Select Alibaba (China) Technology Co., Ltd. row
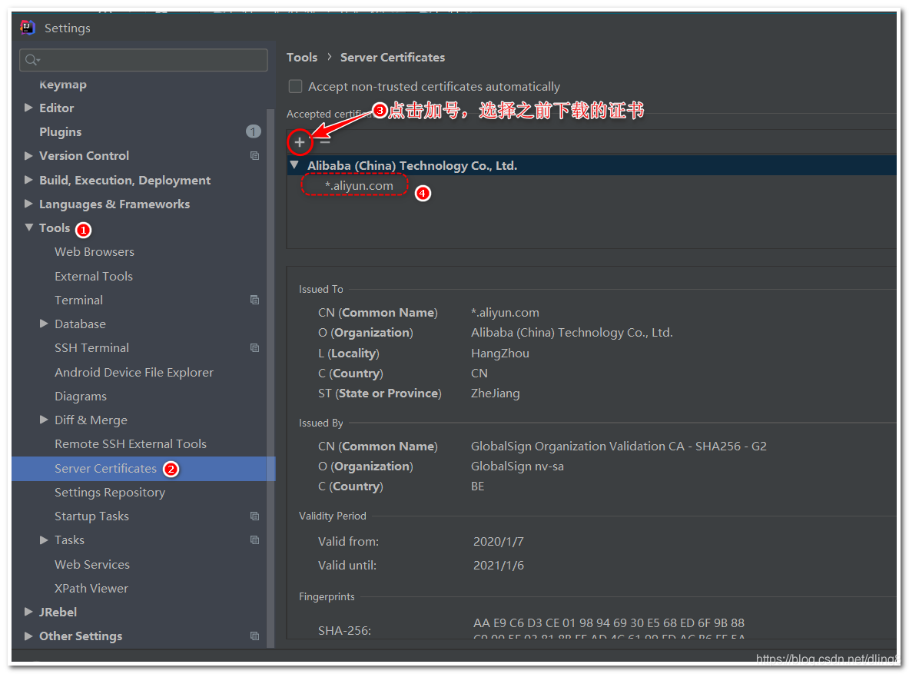This screenshot has height=674, width=909. 592,165
